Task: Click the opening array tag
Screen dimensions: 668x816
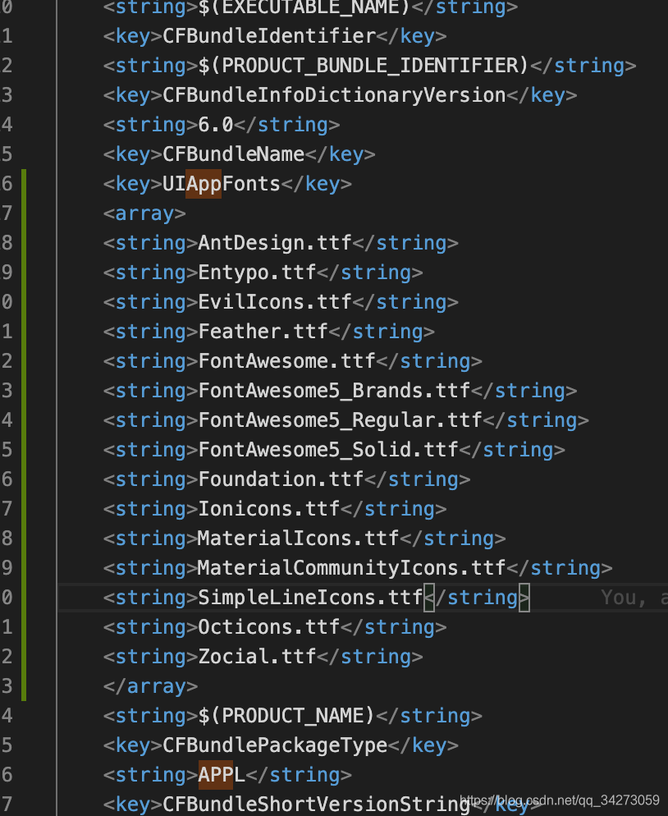Action: point(144,213)
